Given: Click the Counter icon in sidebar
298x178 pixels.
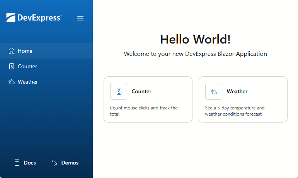Looking at the screenshot, I should point(12,66).
